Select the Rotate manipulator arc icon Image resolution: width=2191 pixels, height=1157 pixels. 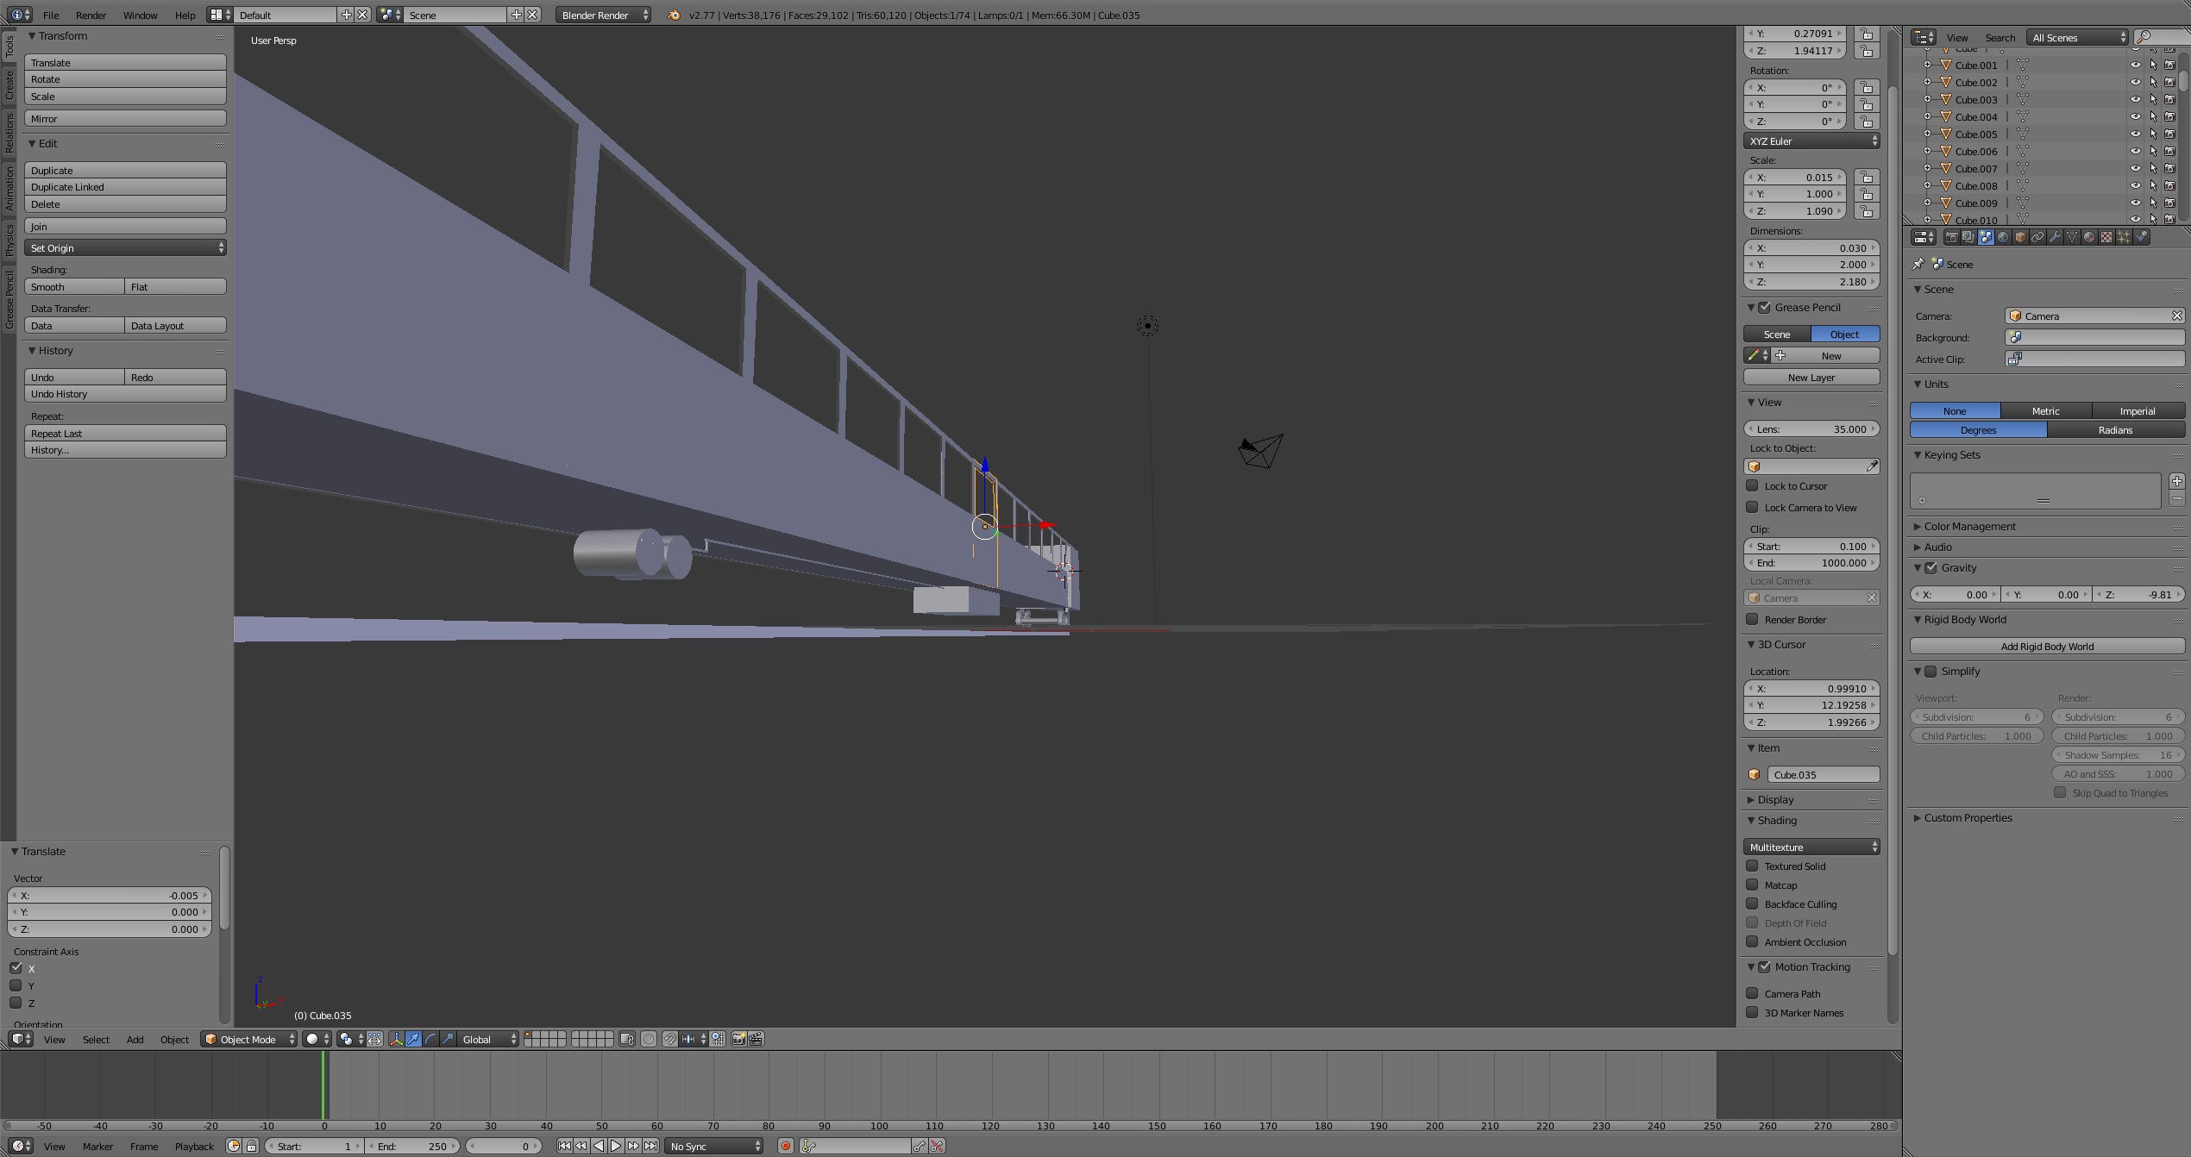tap(431, 1039)
